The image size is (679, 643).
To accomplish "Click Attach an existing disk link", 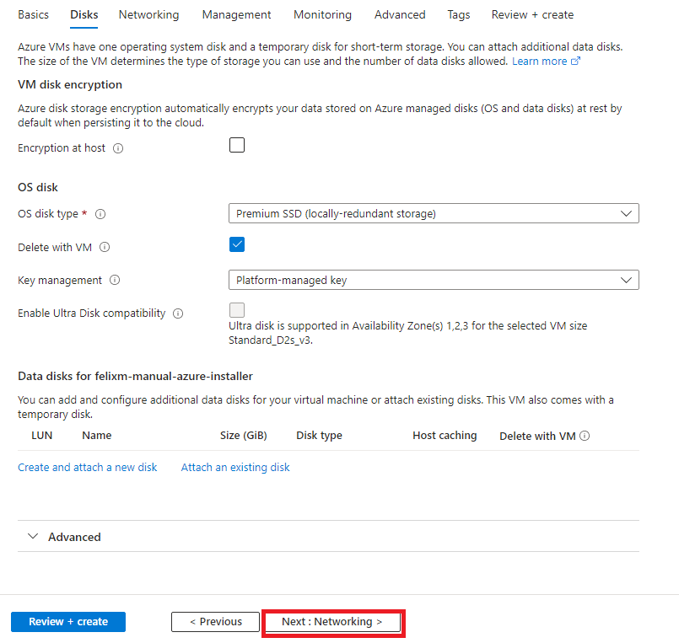I will pos(235,468).
